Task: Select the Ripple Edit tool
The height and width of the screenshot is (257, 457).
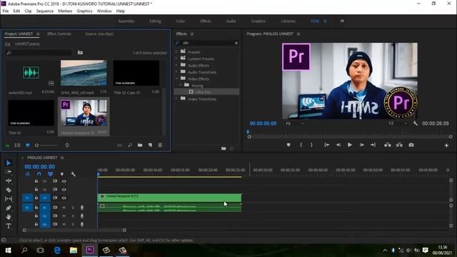Action: coord(9,181)
